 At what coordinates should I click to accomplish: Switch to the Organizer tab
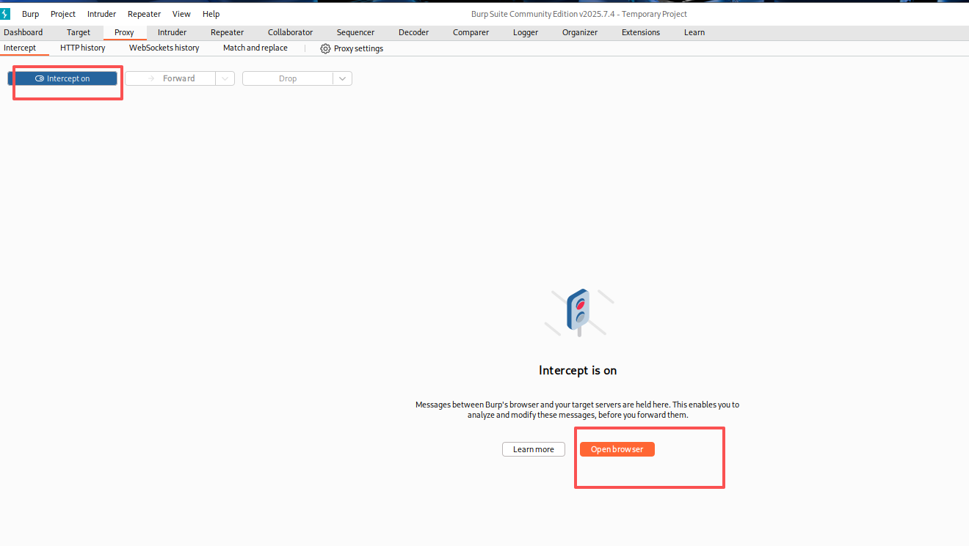click(580, 32)
